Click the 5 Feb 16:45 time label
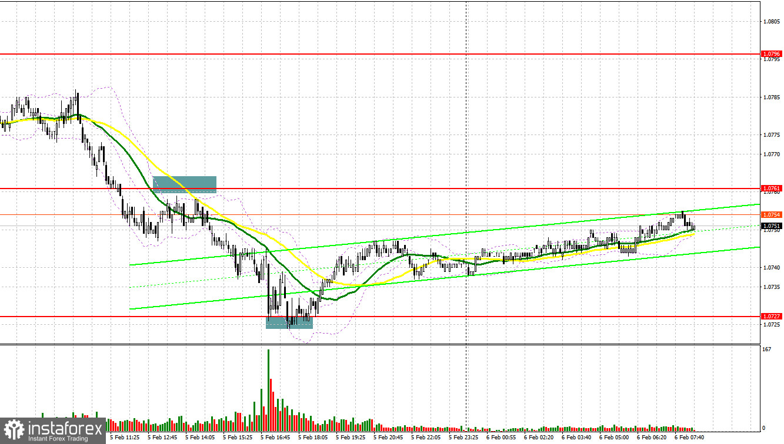Viewport: 784px width, 444px height. (275, 438)
